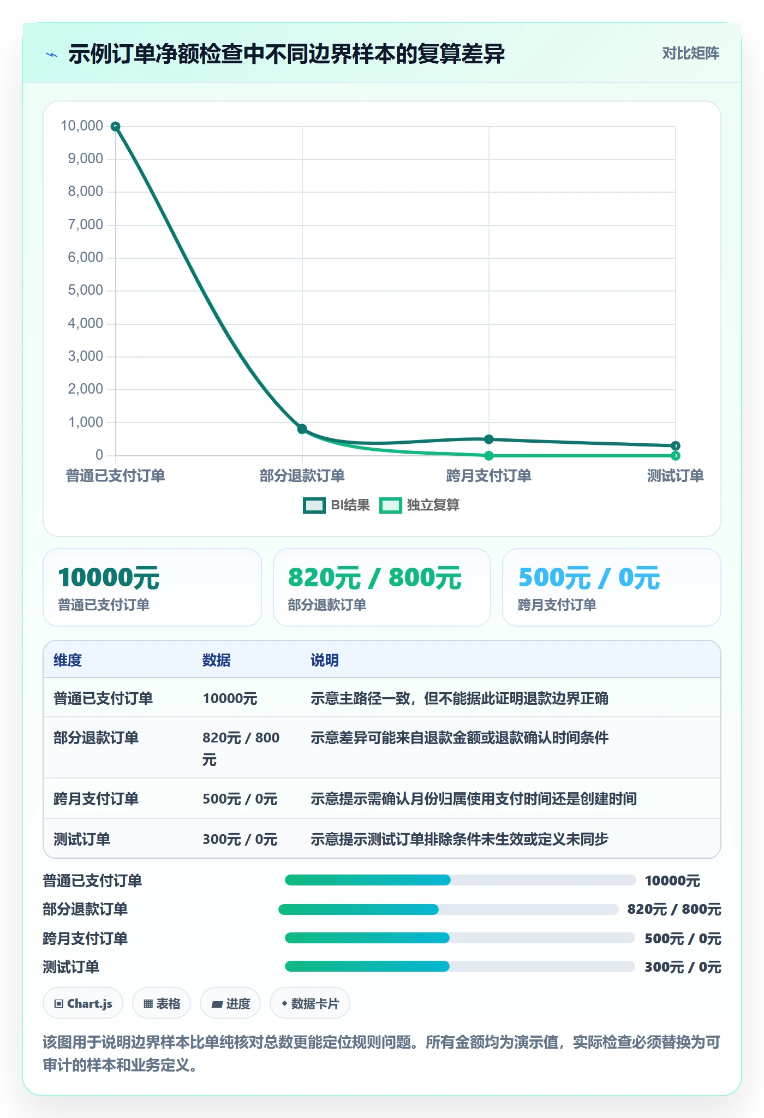Toggle the 独立复算 legend swatch
This screenshot has height=1118, width=764.
(x=390, y=506)
